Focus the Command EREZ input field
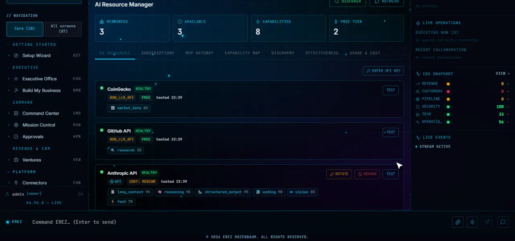 coord(239,222)
